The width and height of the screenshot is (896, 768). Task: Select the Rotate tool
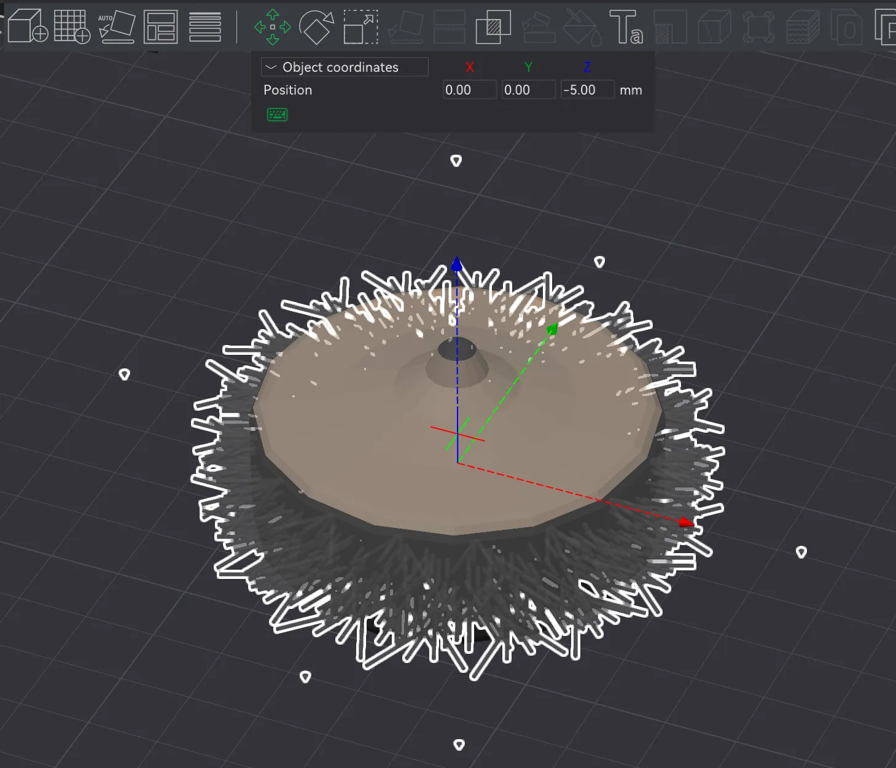316,27
